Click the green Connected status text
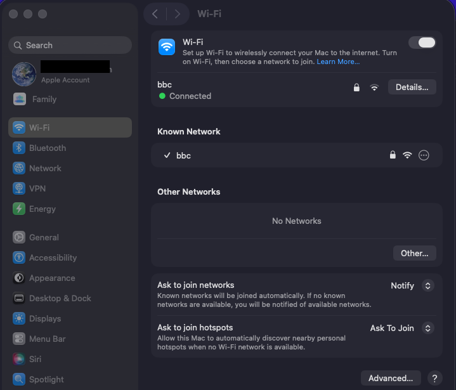Screen dimensions: 456x390 190,96
